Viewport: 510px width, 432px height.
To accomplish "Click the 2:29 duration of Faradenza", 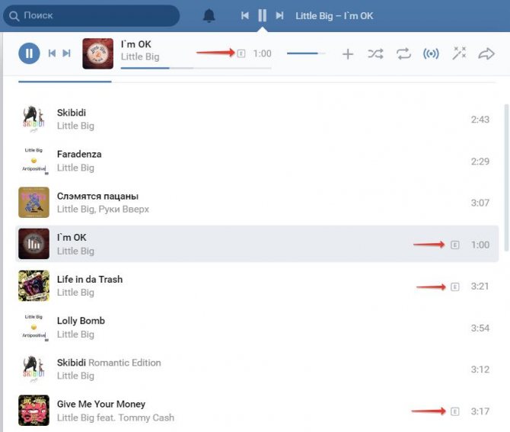I will 480,162.
